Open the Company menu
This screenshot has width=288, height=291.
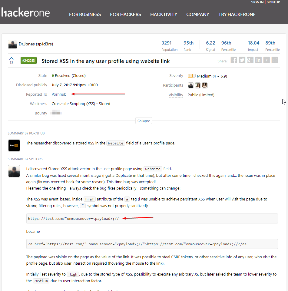coord(198,15)
